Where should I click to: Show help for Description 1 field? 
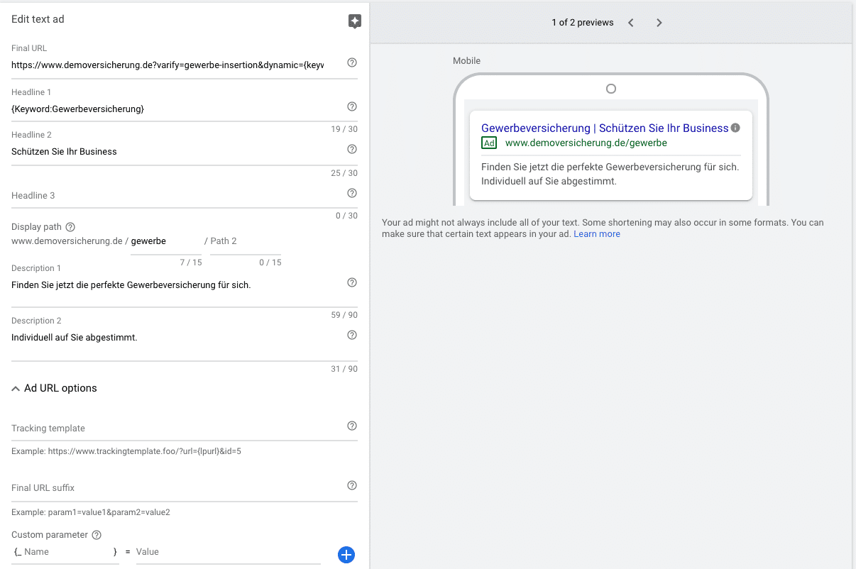(352, 282)
